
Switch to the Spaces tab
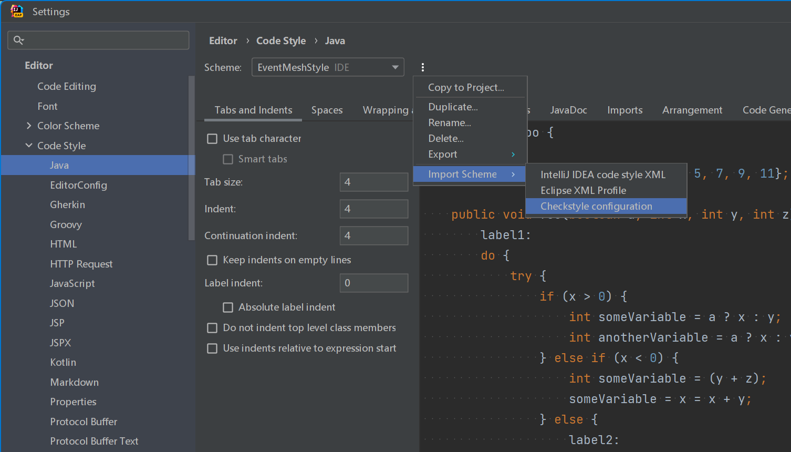[x=327, y=110]
